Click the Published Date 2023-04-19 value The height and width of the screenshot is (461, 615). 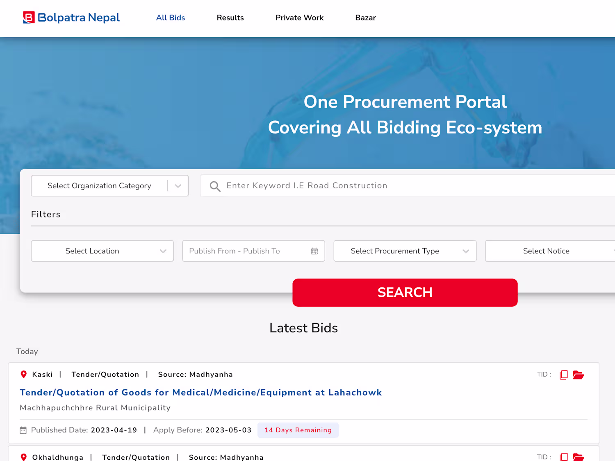(x=114, y=430)
